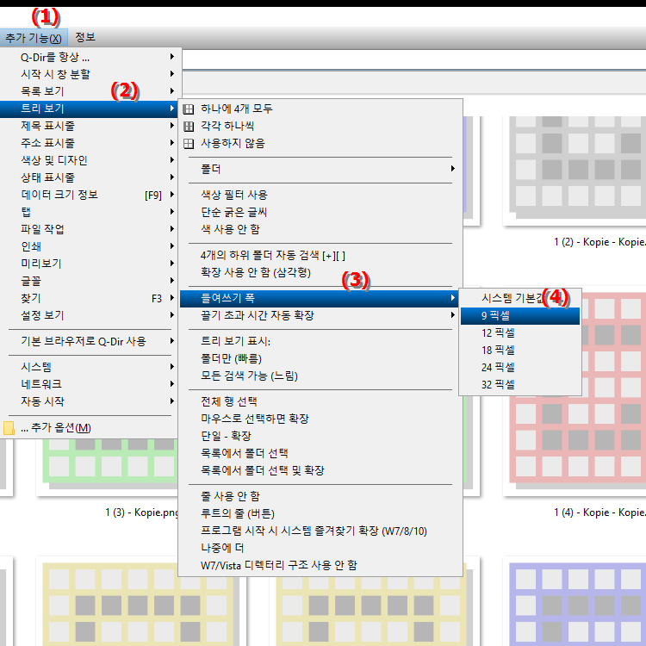This screenshot has height=646, width=646.
Task: Toggle 목록에서 폴더 선택 및 확장 option
Action: click(320, 471)
